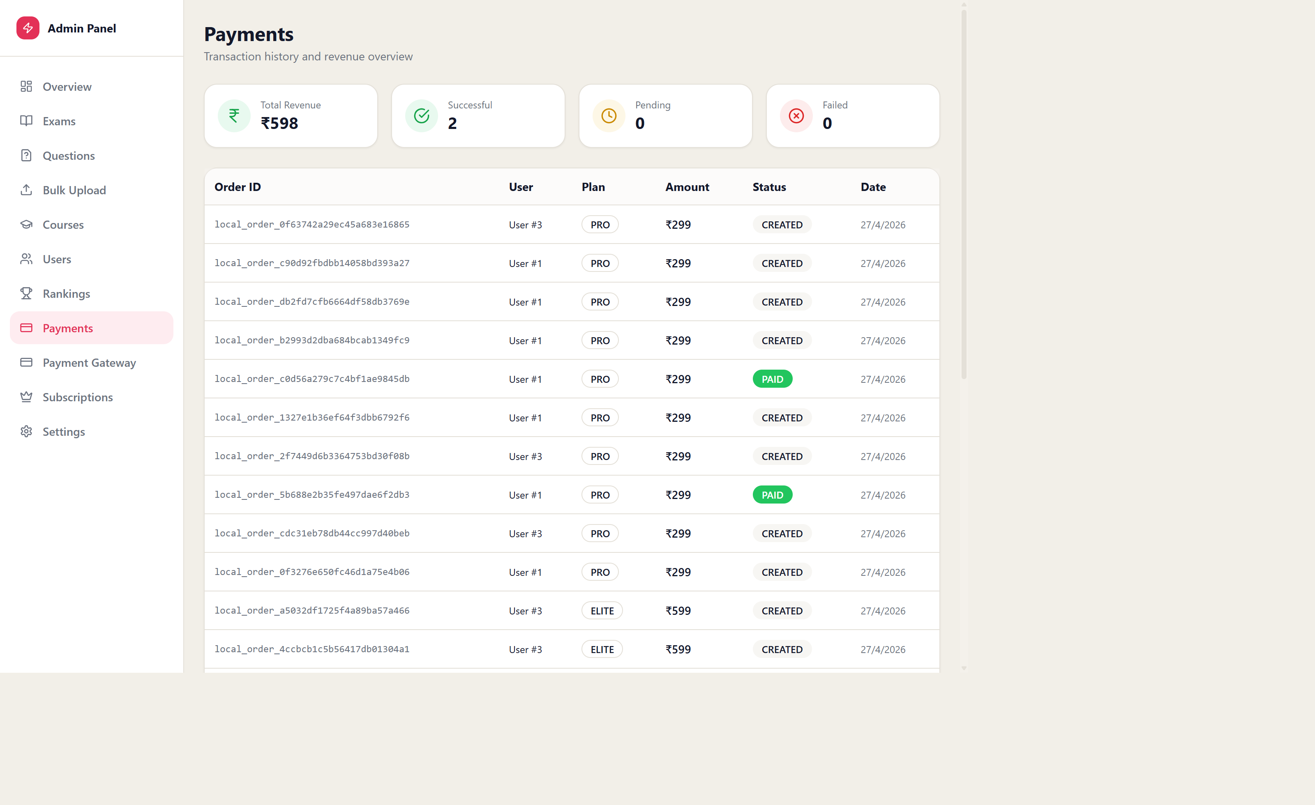The height and width of the screenshot is (805, 1315).
Task: Click PAID badge on order c0d56a279c7c4bf1ae9845db
Action: click(x=772, y=379)
